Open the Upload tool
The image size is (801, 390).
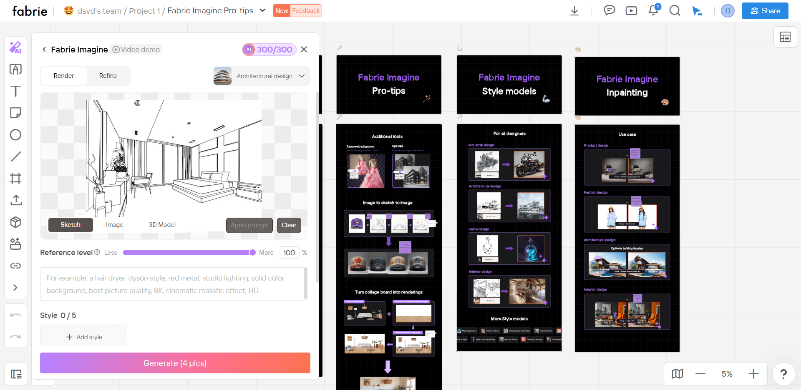click(15, 200)
